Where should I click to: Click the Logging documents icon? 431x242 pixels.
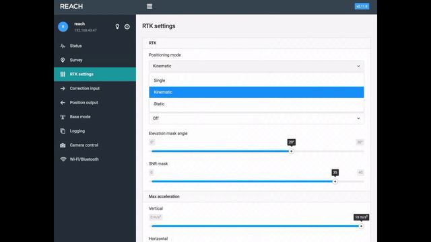(x=63, y=131)
